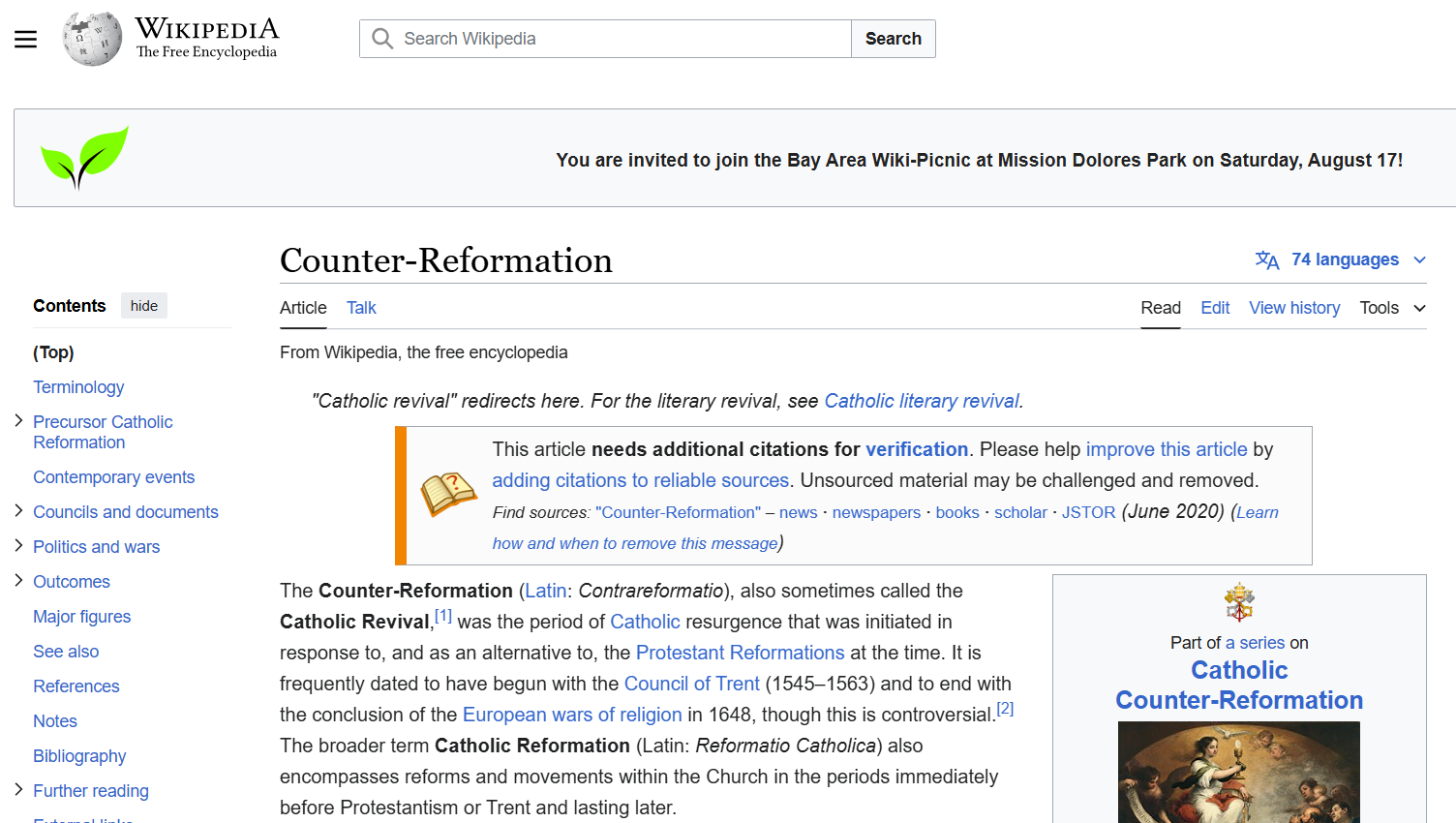1456x823 pixels.
Task: Open Further reading contents link
Action: [91, 791]
